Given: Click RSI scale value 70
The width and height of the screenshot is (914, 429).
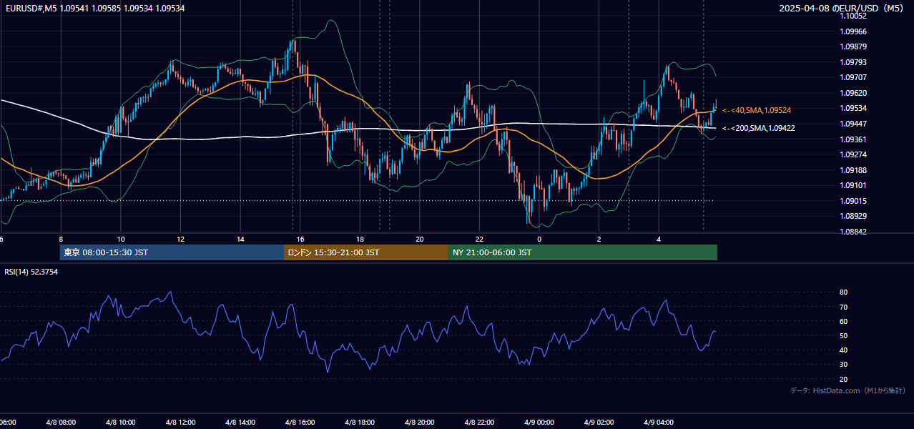Looking at the screenshot, I should pyautogui.click(x=844, y=307).
